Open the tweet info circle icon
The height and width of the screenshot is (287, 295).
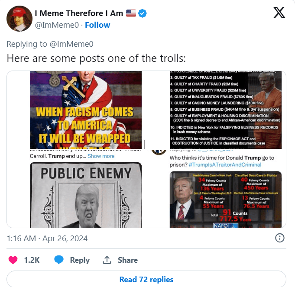[280, 238]
